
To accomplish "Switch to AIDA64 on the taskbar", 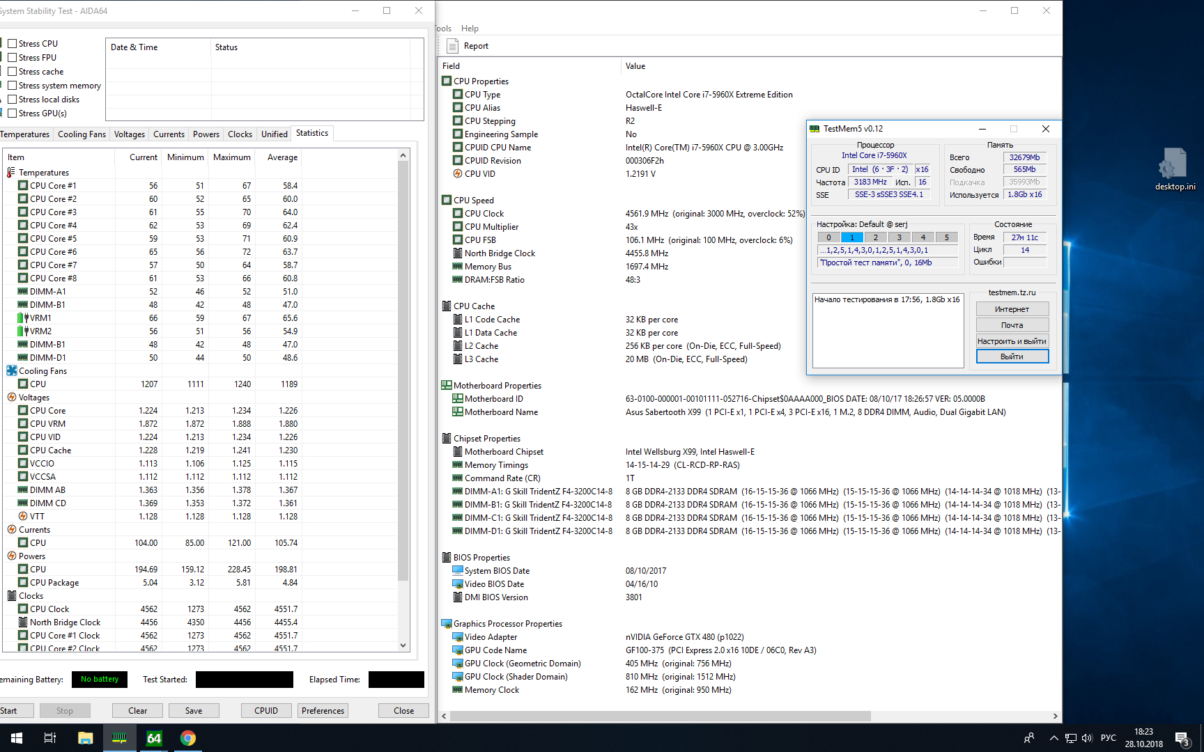I will click(x=153, y=738).
